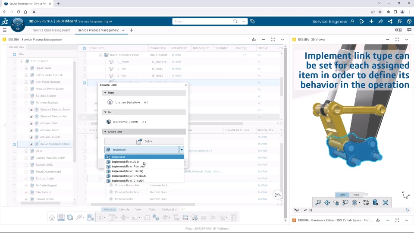Viewport: 414px width, 233px height.
Task: Close the Create Link dialog
Action: [x=185, y=85]
